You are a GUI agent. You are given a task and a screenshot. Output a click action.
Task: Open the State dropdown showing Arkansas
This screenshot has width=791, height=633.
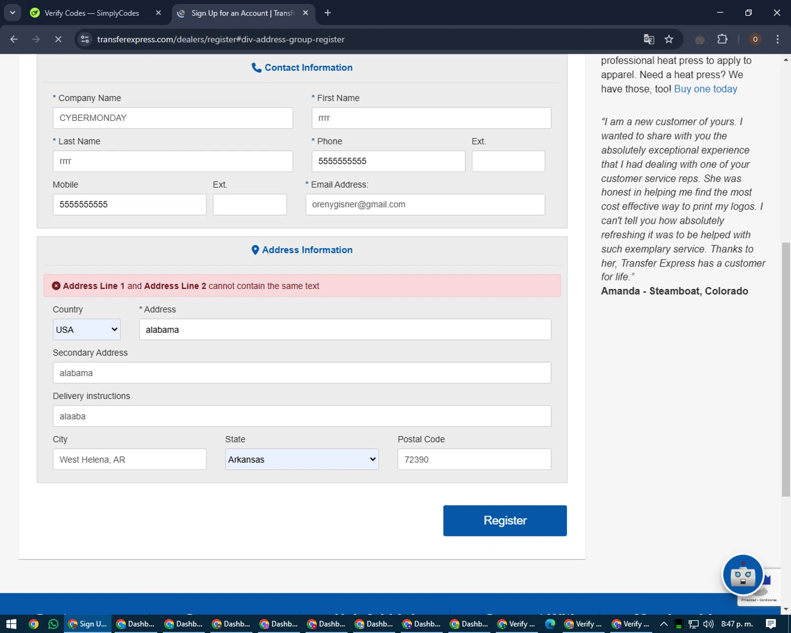(302, 459)
